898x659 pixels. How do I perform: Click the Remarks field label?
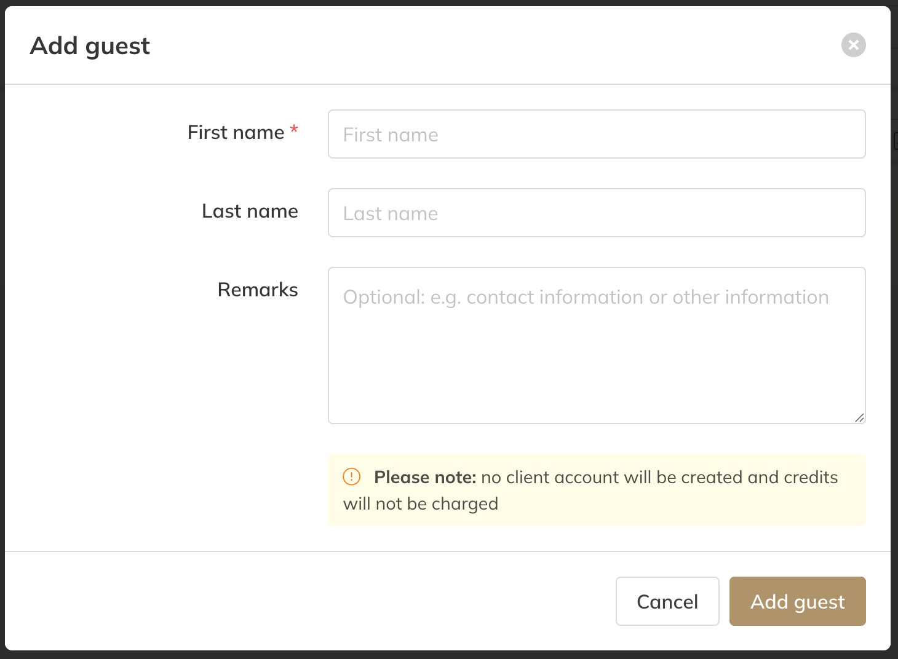(258, 290)
